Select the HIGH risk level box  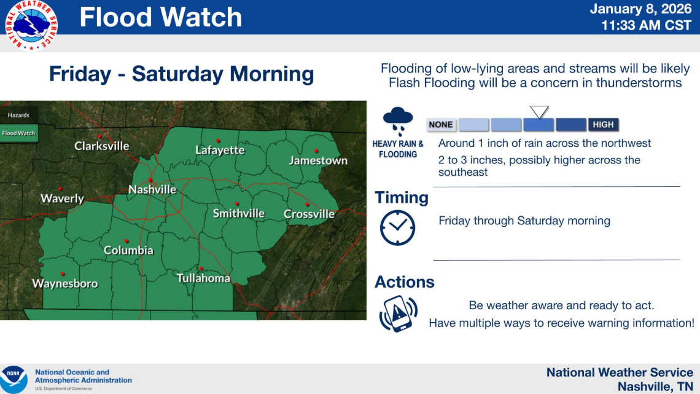pos(603,125)
